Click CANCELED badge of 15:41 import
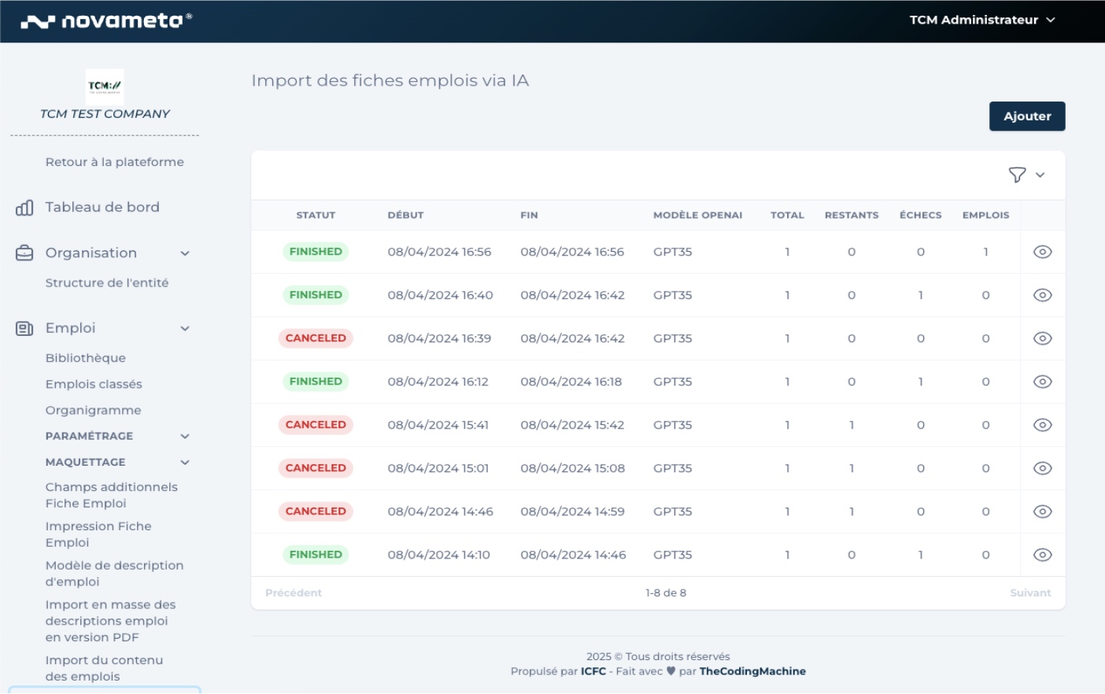This screenshot has width=1105, height=694. (x=316, y=425)
